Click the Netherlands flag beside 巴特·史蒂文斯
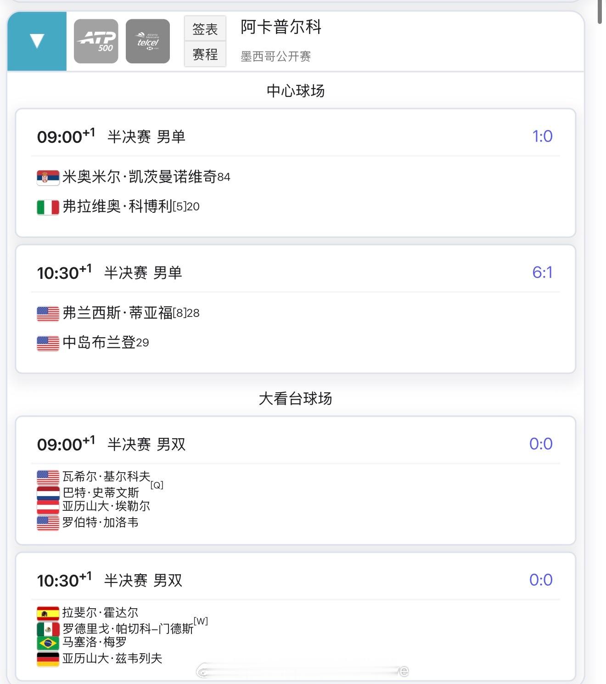 click(x=48, y=493)
